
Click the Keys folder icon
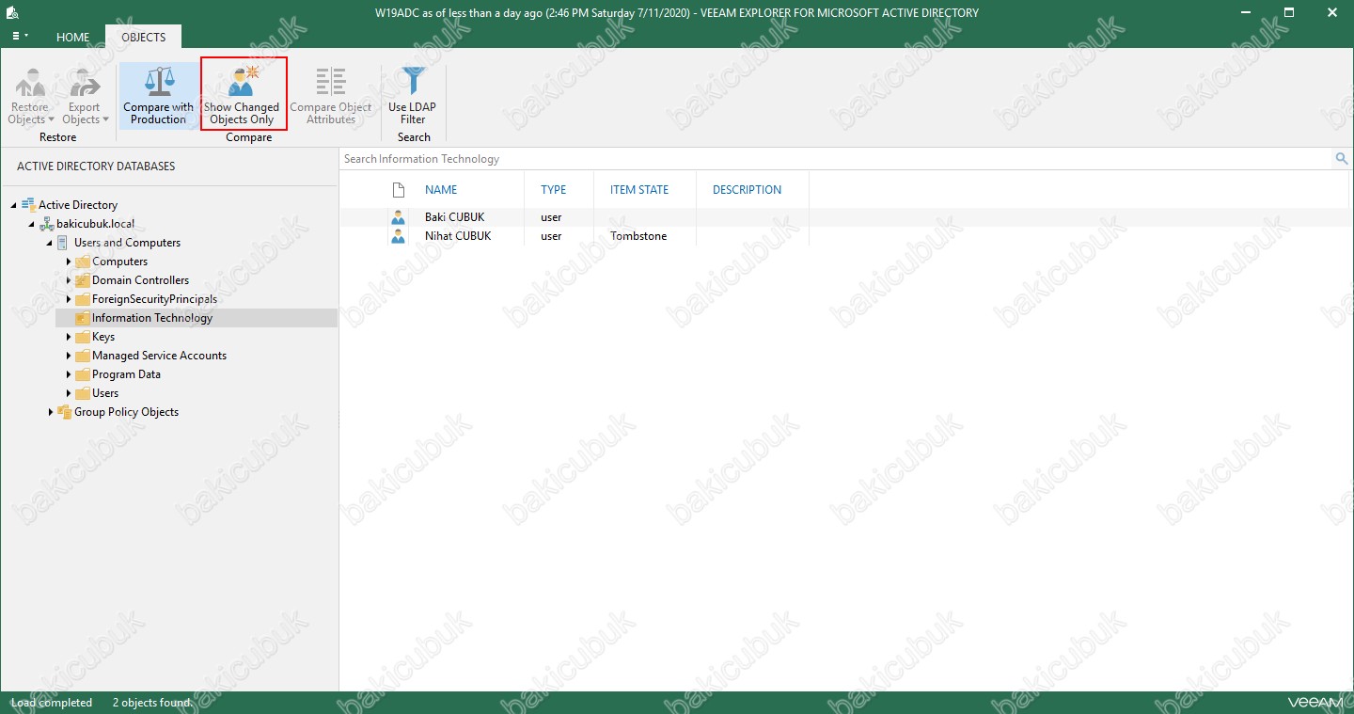coord(82,337)
